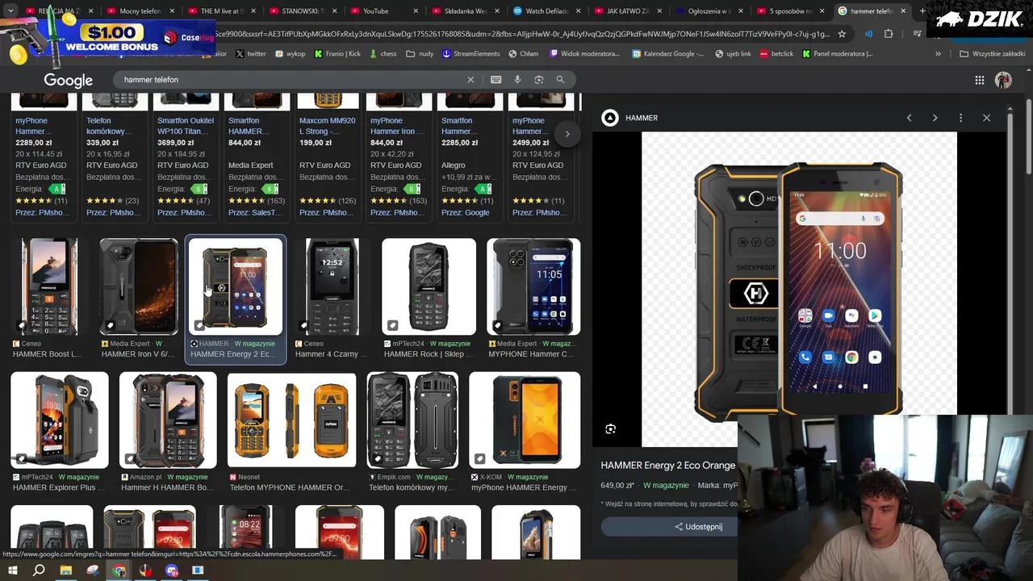
Task: Open the on-screen keyboard input tool
Action: (x=496, y=80)
